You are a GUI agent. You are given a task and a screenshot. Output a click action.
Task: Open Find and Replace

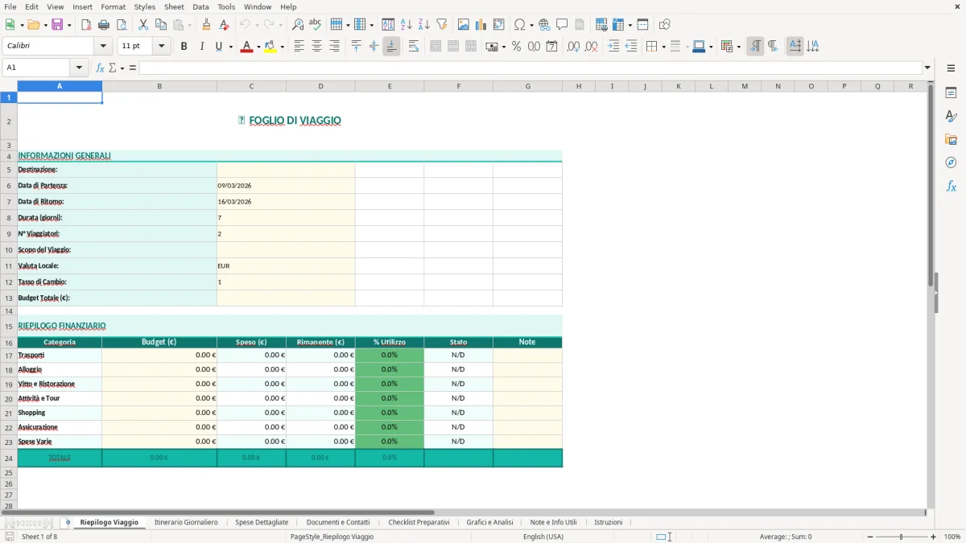(x=298, y=25)
